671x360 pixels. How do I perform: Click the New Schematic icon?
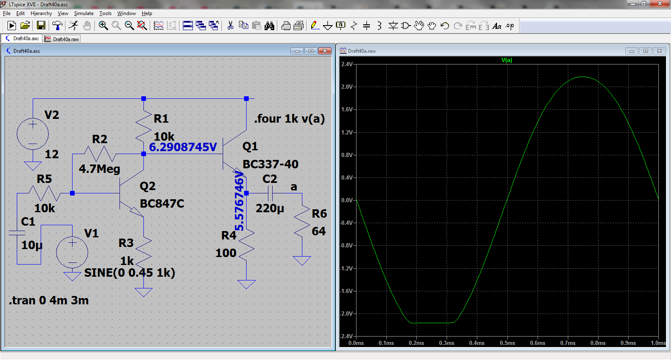point(12,26)
